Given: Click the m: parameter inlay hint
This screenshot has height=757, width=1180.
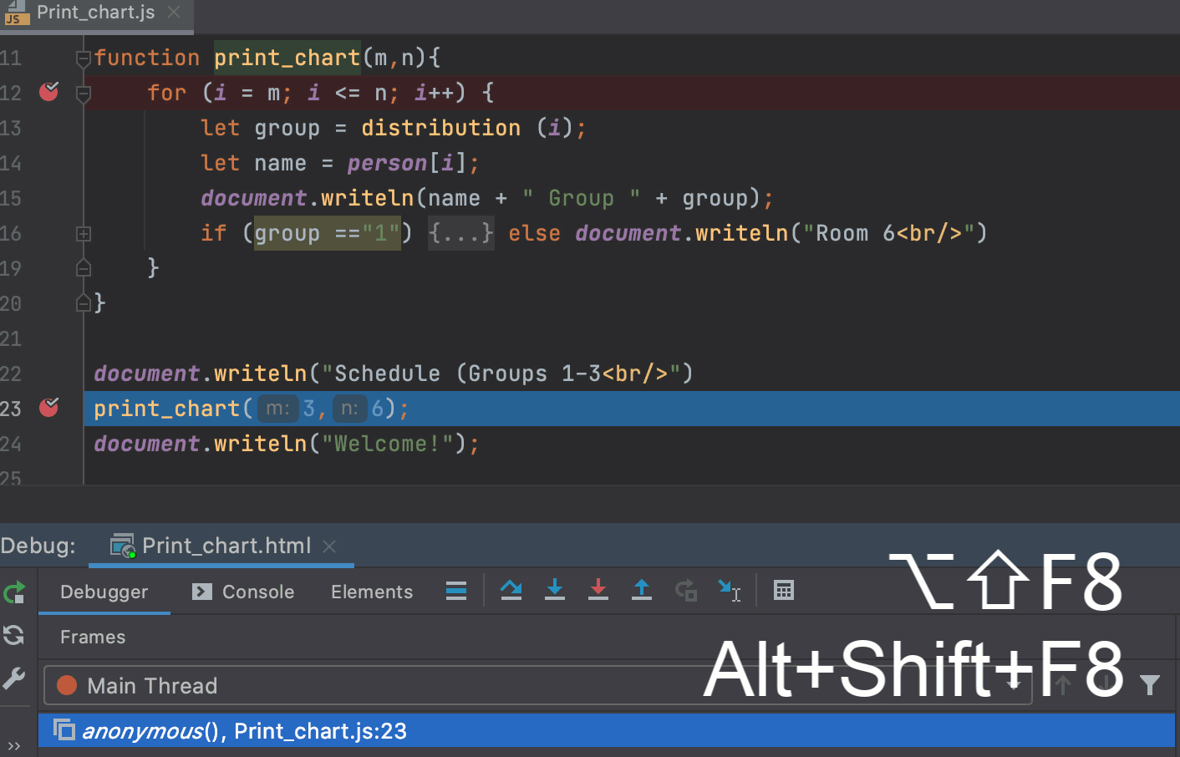Looking at the screenshot, I should (277, 409).
